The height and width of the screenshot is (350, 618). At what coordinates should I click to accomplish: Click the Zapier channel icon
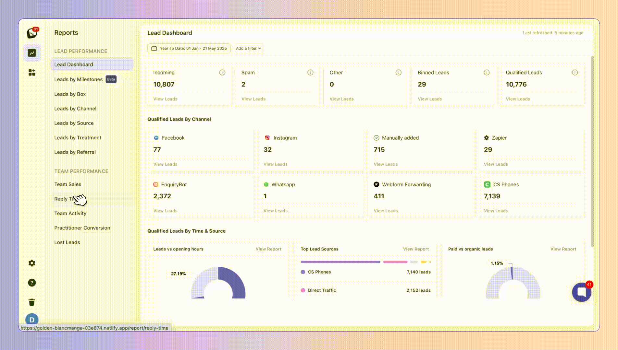(x=486, y=138)
